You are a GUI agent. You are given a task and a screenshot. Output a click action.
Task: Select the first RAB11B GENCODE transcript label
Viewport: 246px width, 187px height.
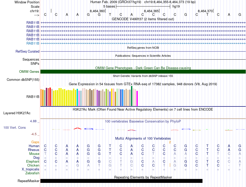(x=33, y=23)
